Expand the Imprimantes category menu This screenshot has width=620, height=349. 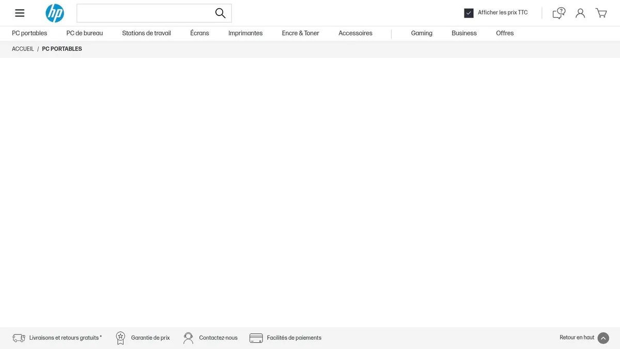pos(245,33)
